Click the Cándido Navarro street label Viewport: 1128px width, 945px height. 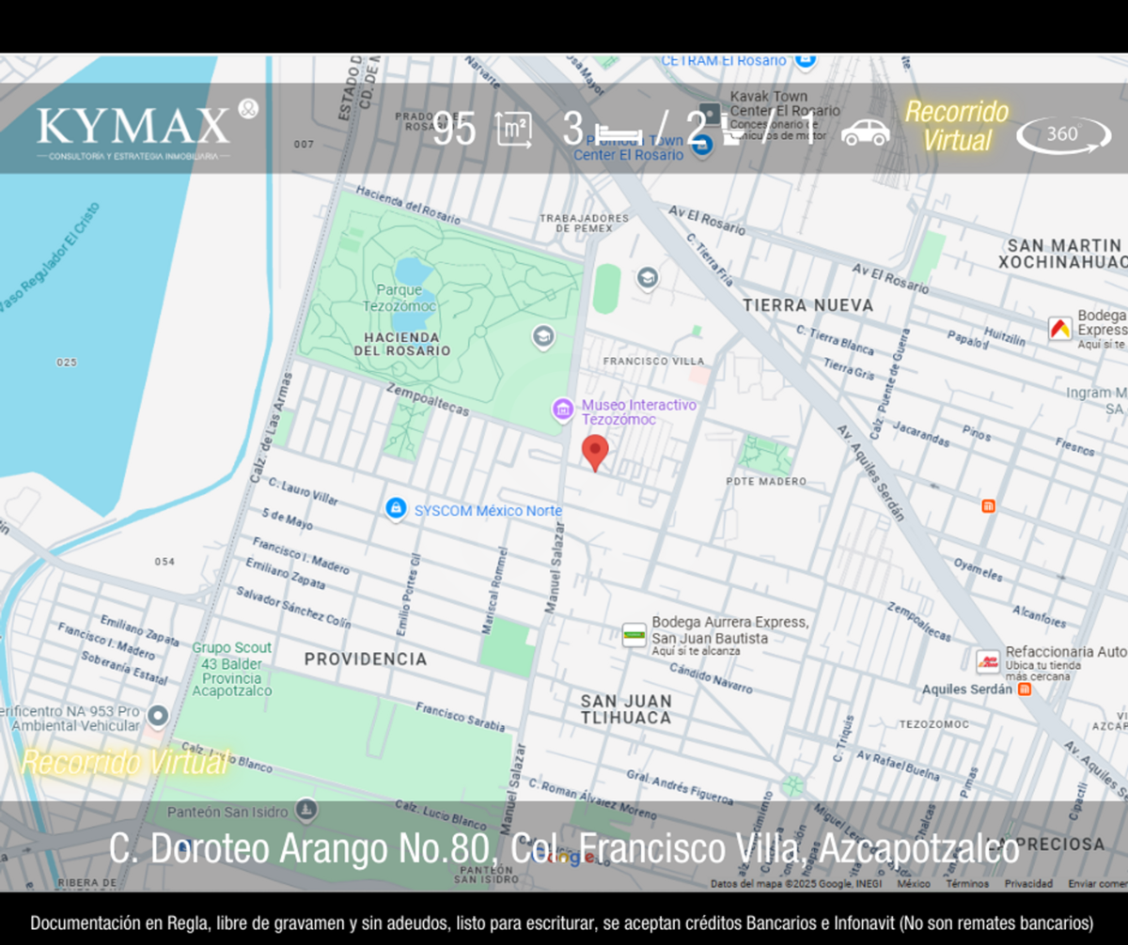(711, 677)
